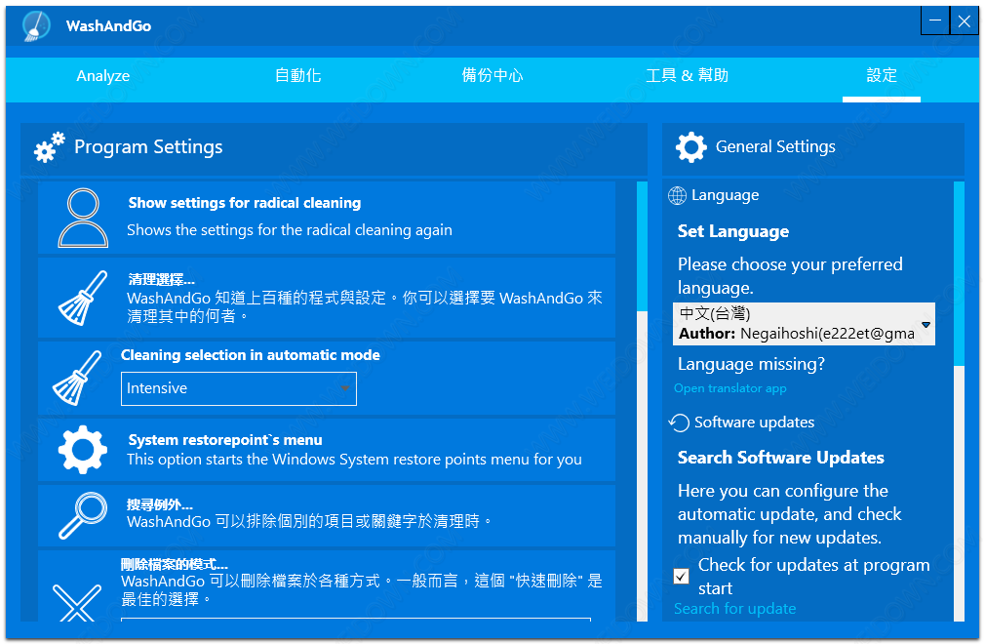Click the gear icon beside System restorepoint's menu
The height and width of the screenshot is (644, 985).
tap(83, 449)
